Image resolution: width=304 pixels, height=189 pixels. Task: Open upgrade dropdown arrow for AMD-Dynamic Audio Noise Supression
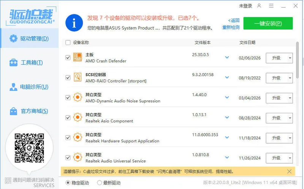pyautogui.click(x=290, y=98)
